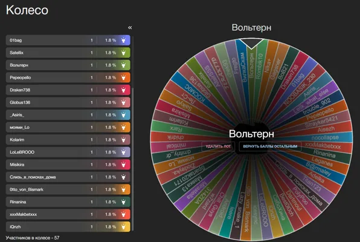The height and width of the screenshot is (242, 360).
Task: Select the _Asiris_ name in the list
Action: tap(17, 115)
